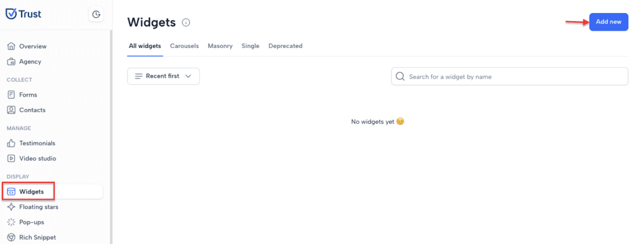Screen dimensions: 632x244
Task: Click the Testimonials thumbs-up icon
Action: [x=11, y=143]
